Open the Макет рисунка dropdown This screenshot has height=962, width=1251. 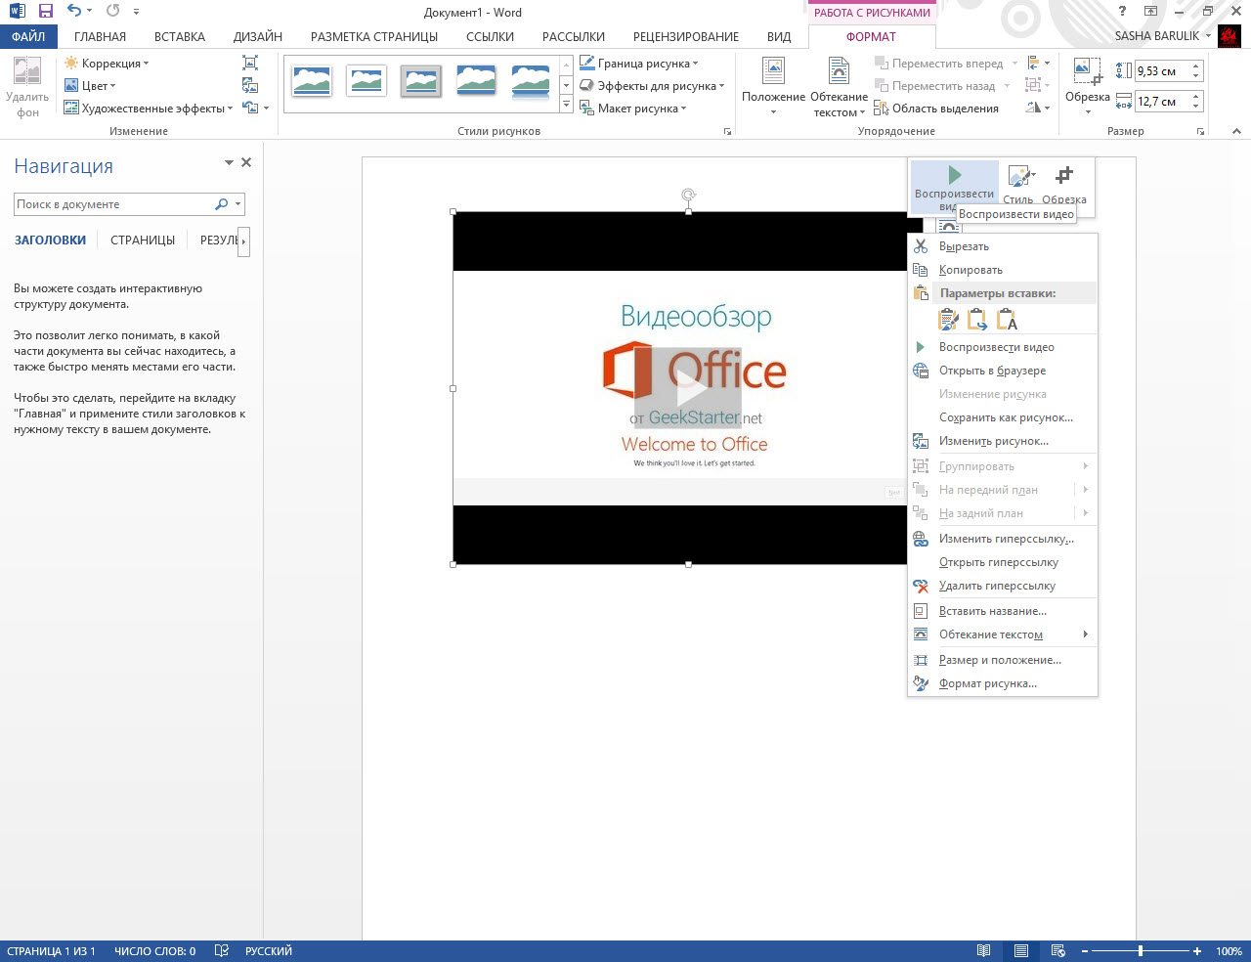[x=633, y=109]
